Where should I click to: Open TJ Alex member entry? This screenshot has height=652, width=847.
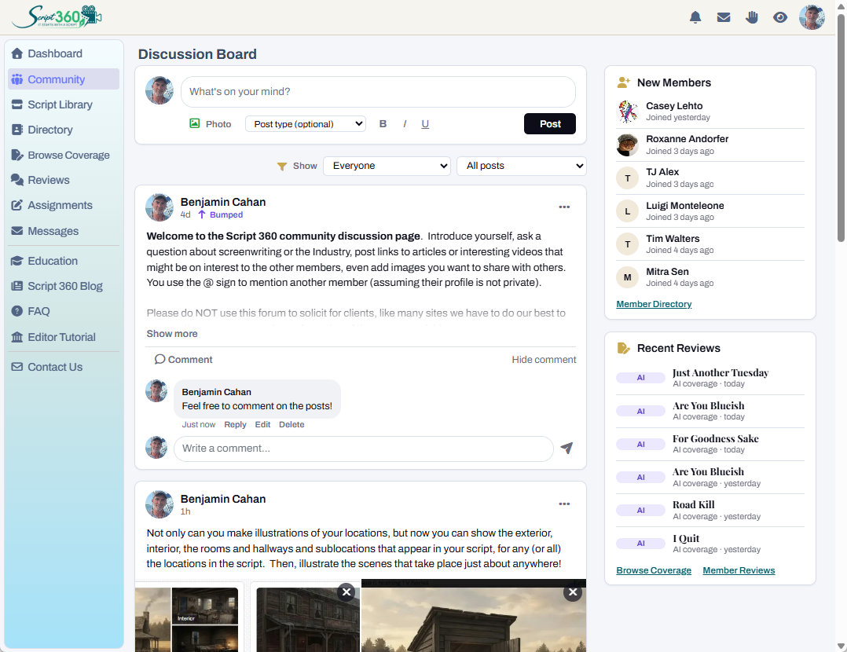point(709,178)
